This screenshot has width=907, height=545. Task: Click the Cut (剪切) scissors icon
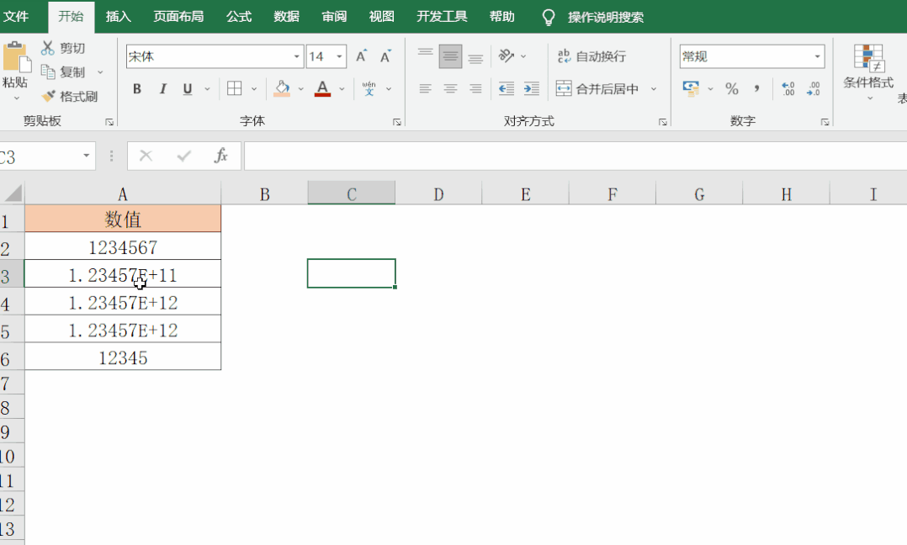pos(48,48)
